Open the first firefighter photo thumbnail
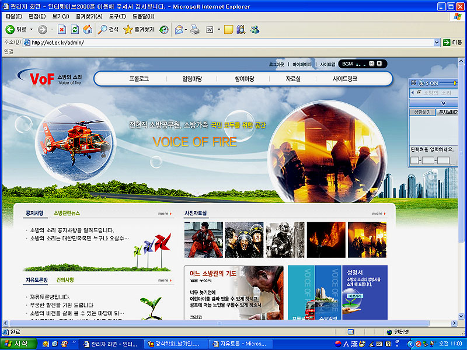467x350 pixels. (203, 240)
